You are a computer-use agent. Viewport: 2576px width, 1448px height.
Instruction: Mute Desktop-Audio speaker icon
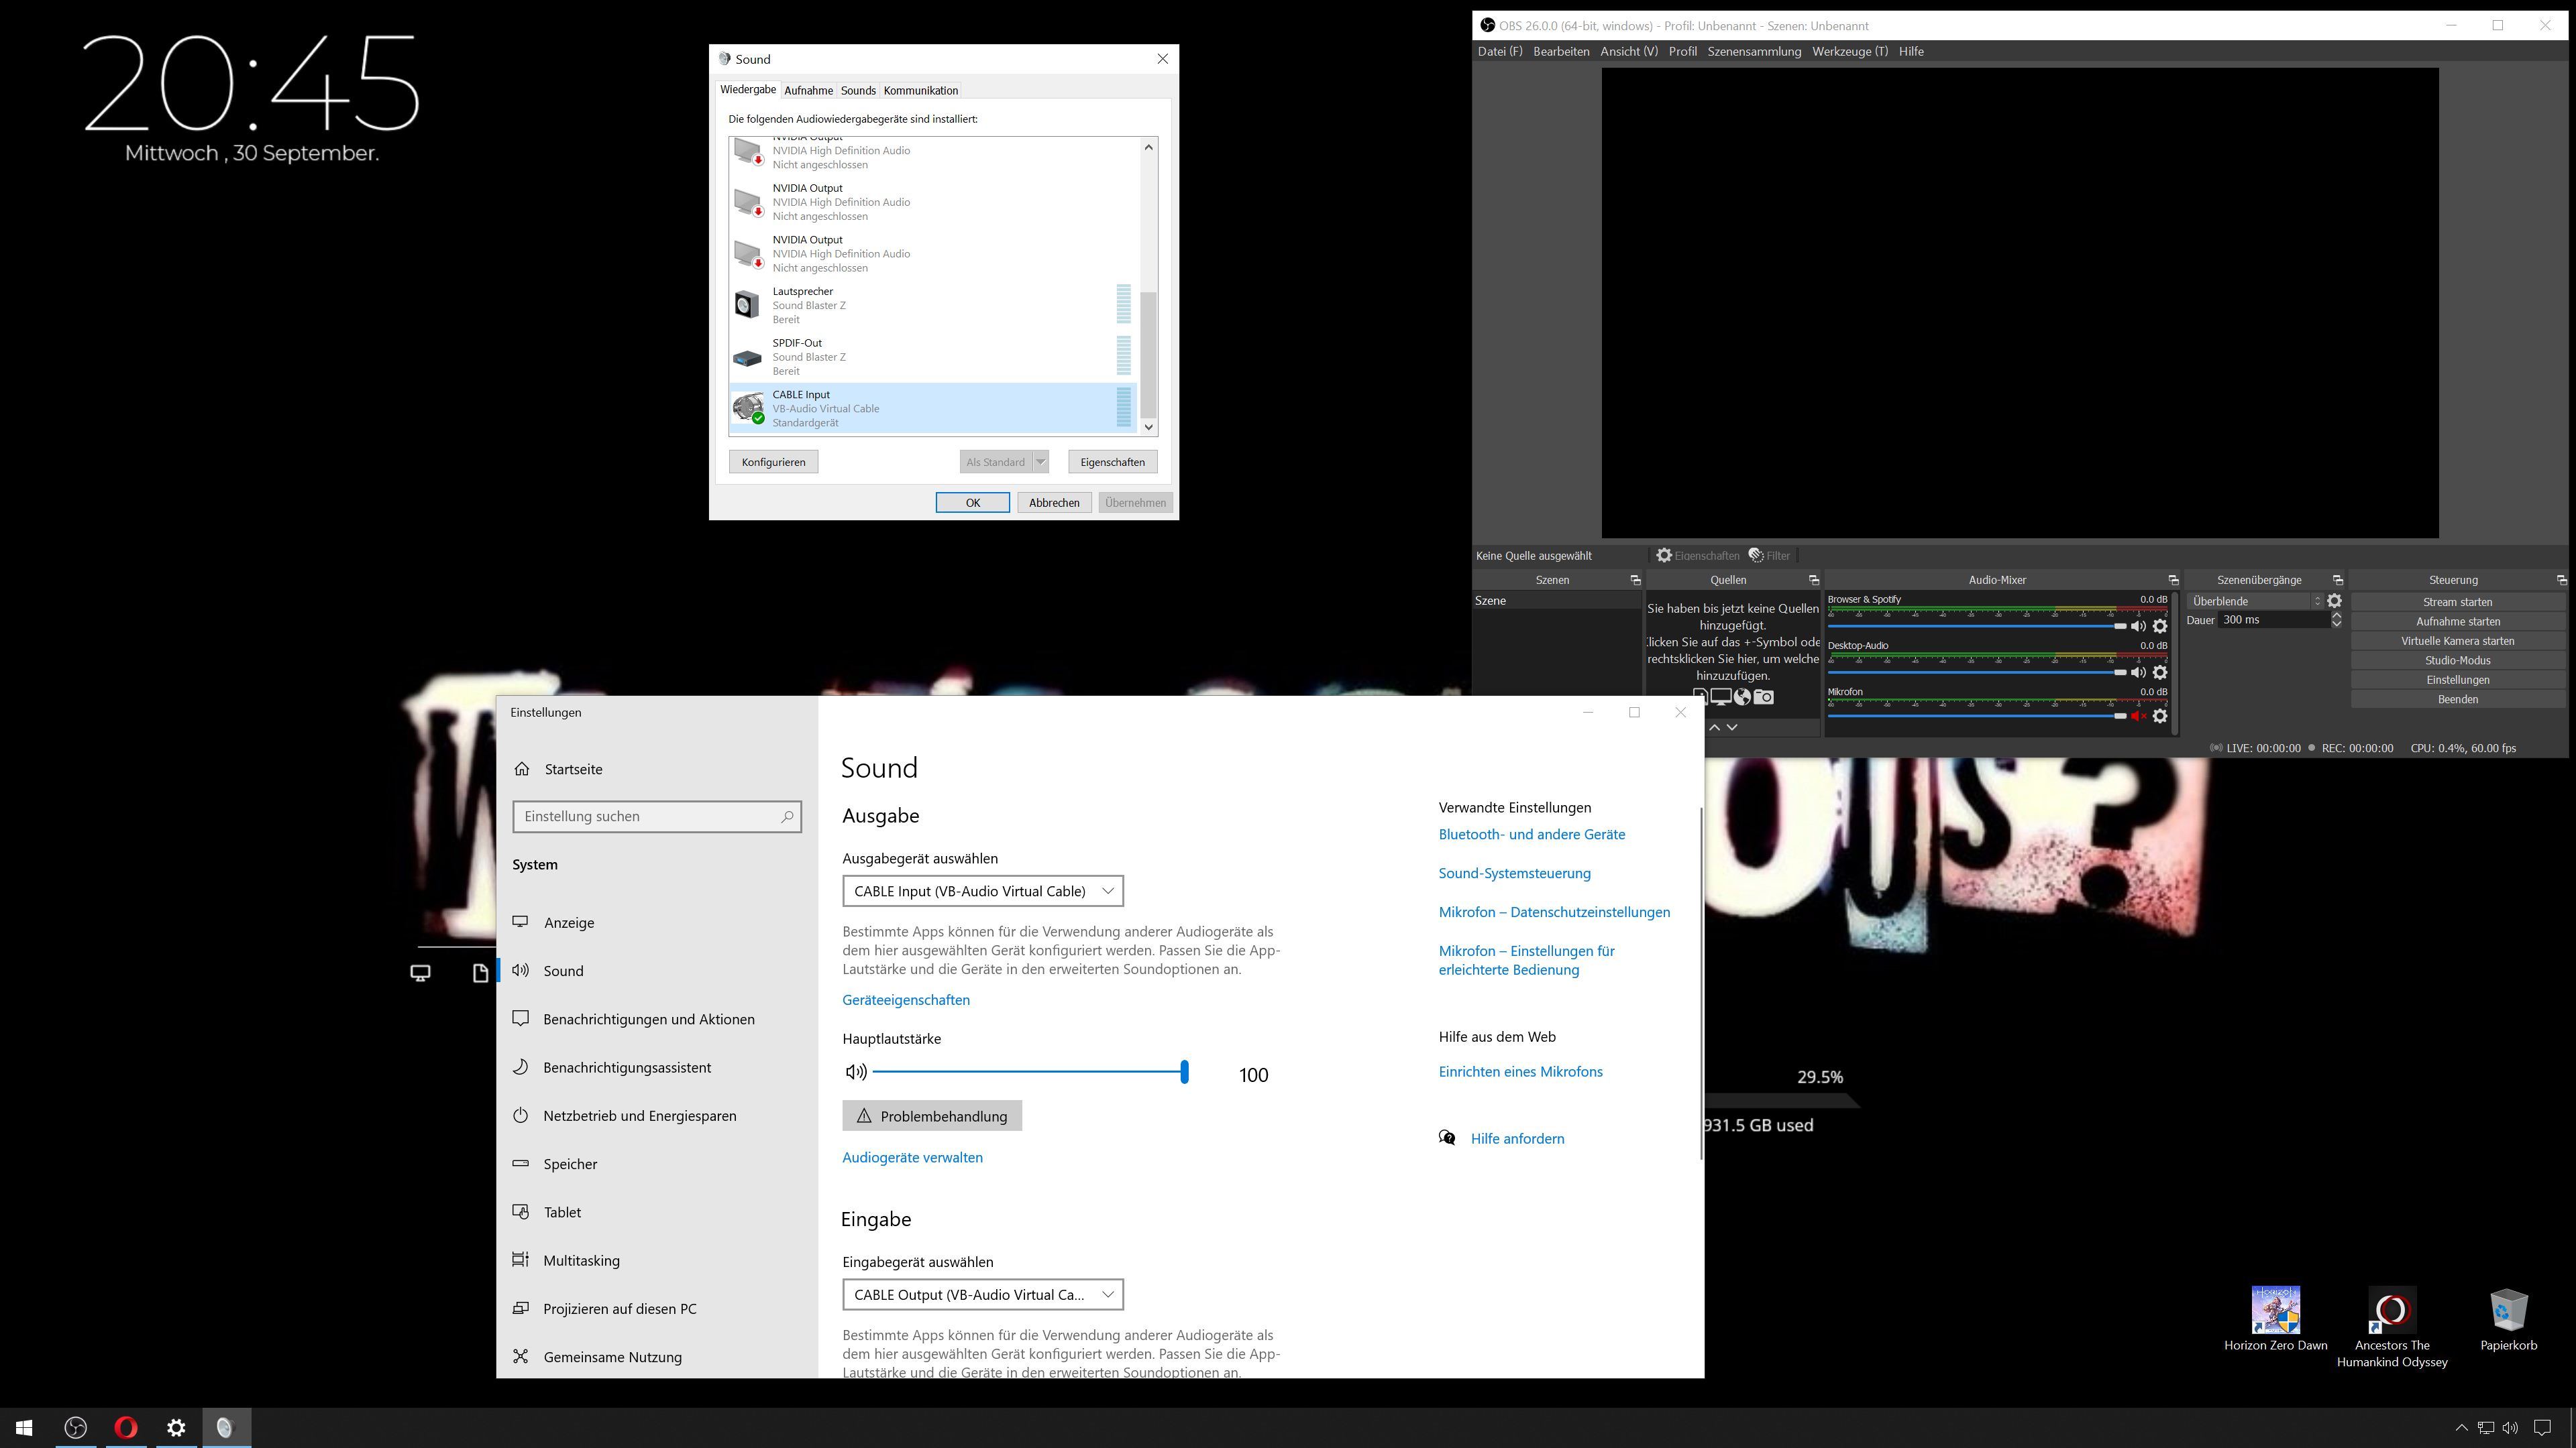click(x=2138, y=672)
